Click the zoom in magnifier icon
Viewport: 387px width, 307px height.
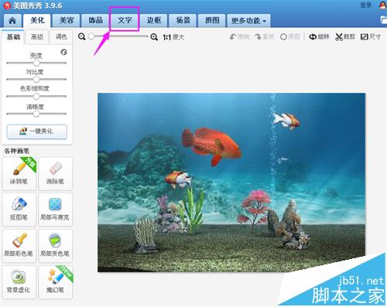[x=154, y=37]
